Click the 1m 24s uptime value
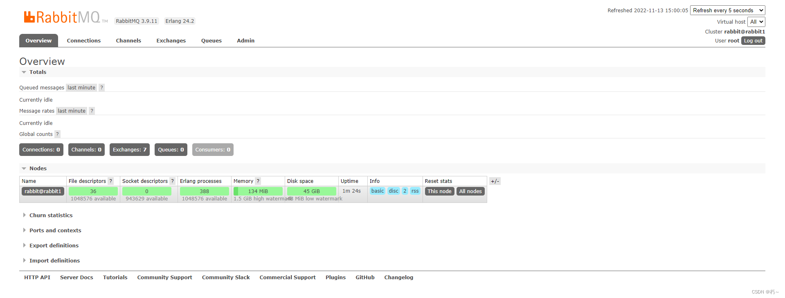 pos(352,191)
